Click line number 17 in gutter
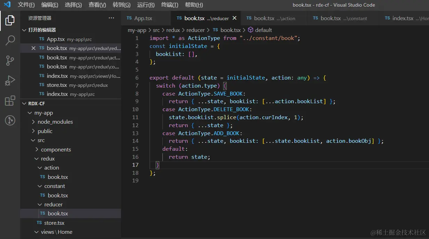The width and height of the screenshot is (429, 239). click(135, 165)
